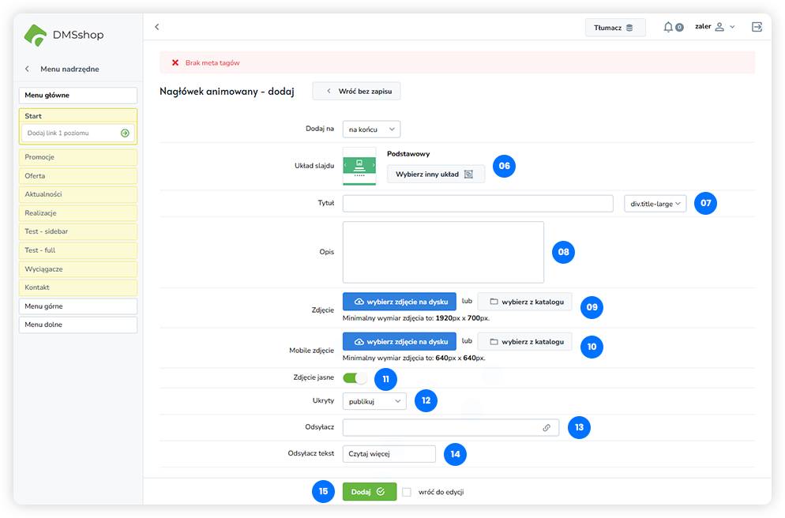The width and height of the screenshot is (785, 518).
Task: Click the notification bell icon
Action: click(668, 27)
